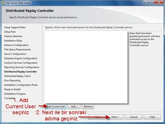This screenshot has width=165, height=124.
Task: Select the Feature Selection step
Action: 13,36
